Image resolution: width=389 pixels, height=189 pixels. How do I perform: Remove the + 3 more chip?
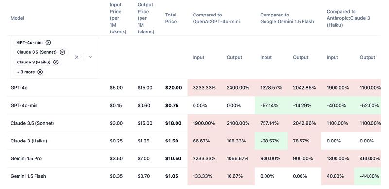(x=40, y=72)
